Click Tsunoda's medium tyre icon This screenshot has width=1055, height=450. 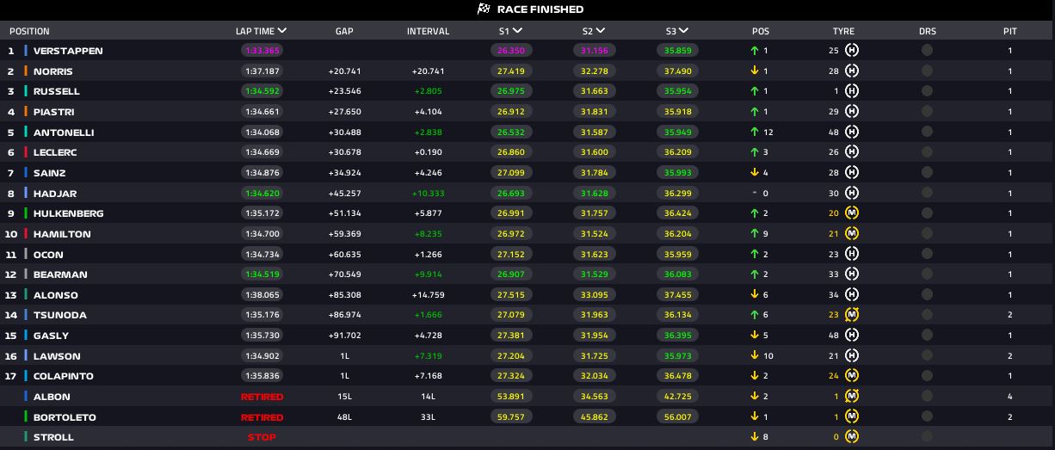pos(852,315)
